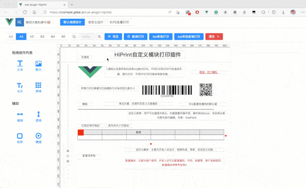The width and height of the screenshot is (306, 188).
Task: Switch to the 队列批量打印 tab
Action: tap(119, 22)
